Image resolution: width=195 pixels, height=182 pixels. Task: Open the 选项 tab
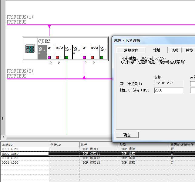click(x=175, y=50)
